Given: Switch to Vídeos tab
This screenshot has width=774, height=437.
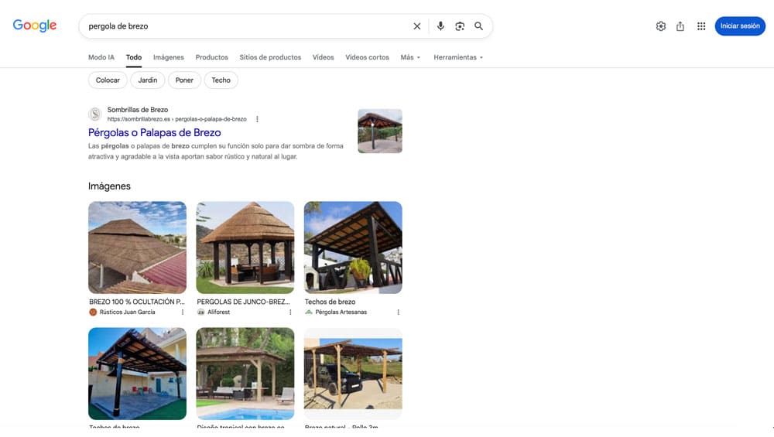Looking at the screenshot, I should coord(324,57).
